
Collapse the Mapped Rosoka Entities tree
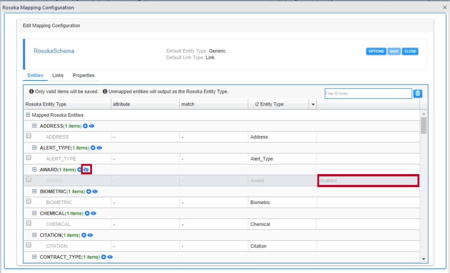coord(28,115)
